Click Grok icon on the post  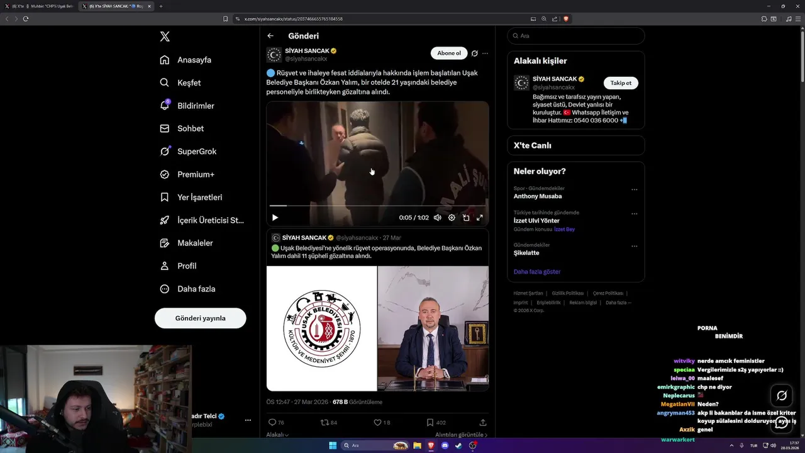point(475,53)
